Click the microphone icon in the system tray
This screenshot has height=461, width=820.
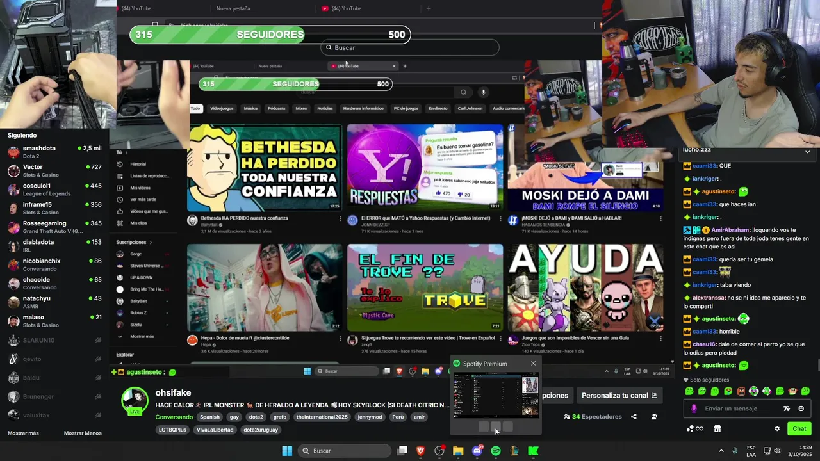click(735, 451)
